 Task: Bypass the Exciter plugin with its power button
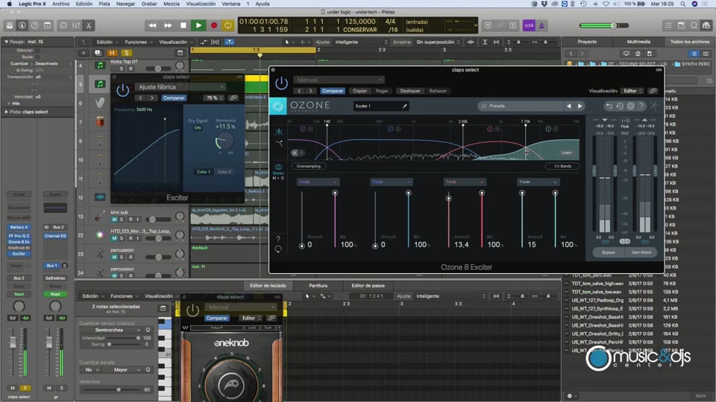[122, 90]
